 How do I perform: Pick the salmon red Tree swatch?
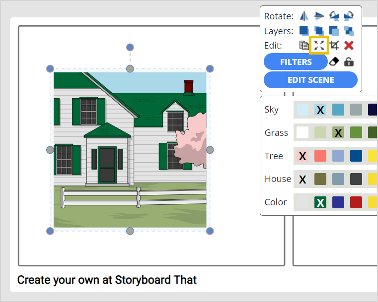tap(320, 156)
